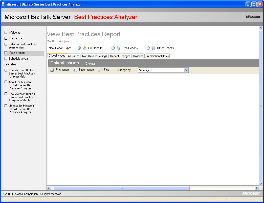Switch to the Baseline tab

pyautogui.click(x=138, y=56)
